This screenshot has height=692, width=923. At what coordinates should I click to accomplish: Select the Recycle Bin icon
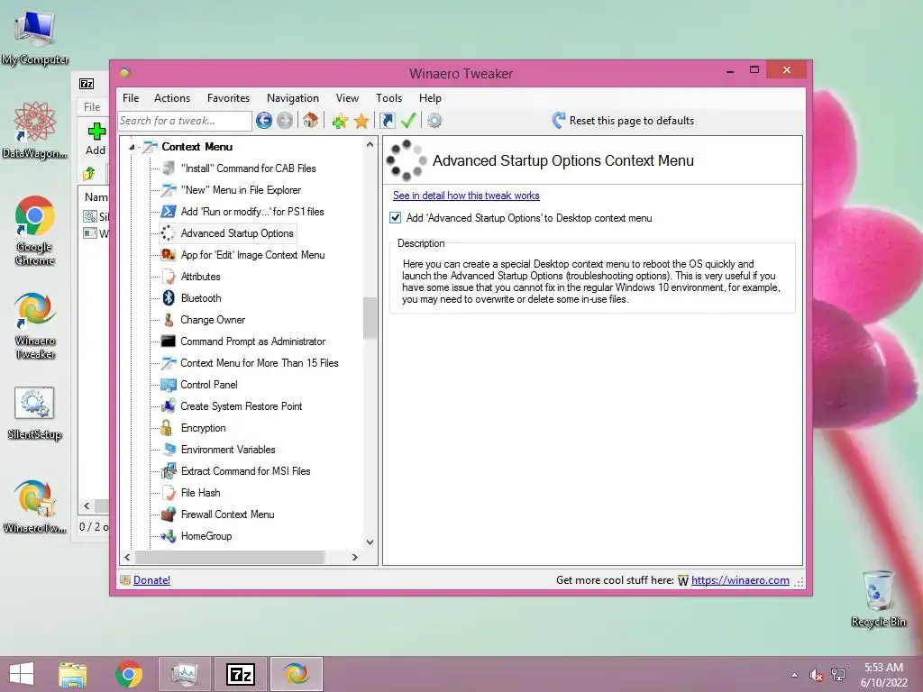click(878, 598)
